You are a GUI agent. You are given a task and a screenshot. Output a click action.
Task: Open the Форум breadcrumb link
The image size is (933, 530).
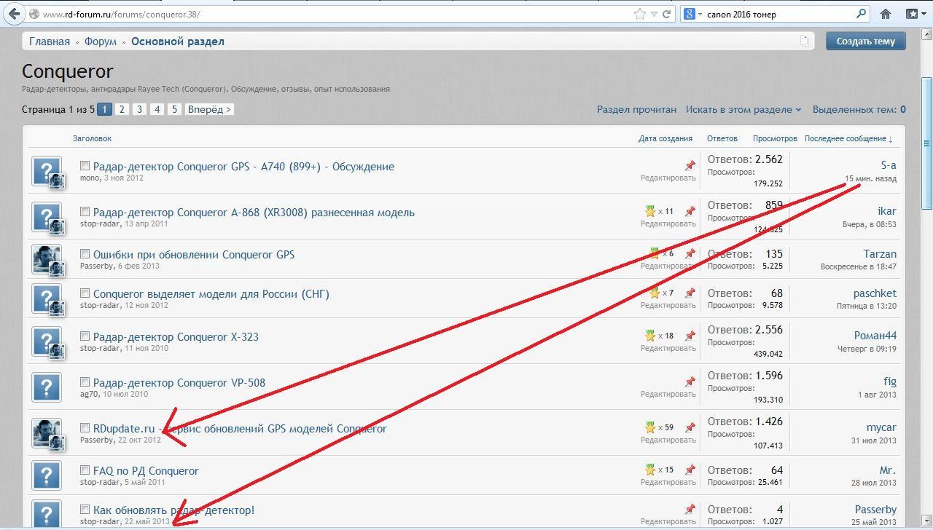click(101, 41)
